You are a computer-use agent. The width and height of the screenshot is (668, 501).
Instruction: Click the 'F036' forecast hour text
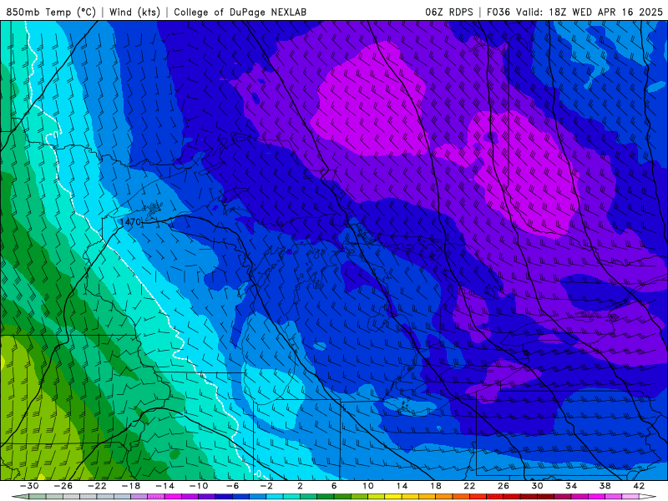tap(498, 12)
